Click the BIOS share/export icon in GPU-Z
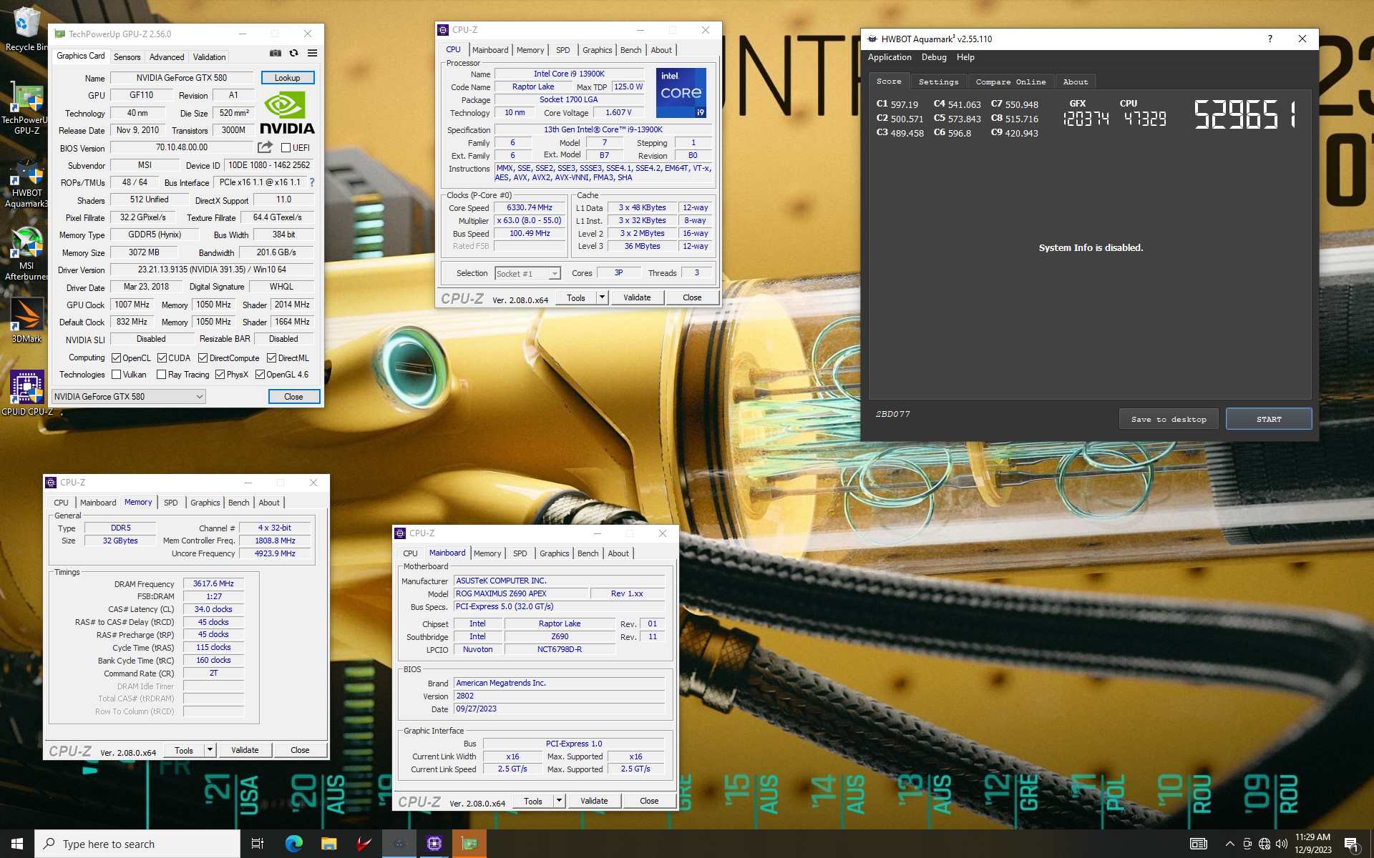The height and width of the screenshot is (858, 1374). [x=265, y=147]
